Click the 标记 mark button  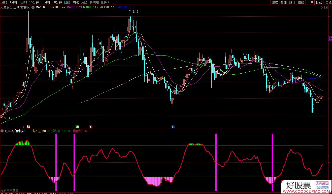point(319,2)
